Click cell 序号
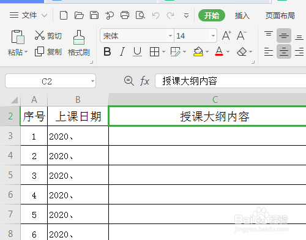Screen dimensions: 306x240 click(34, 116)
